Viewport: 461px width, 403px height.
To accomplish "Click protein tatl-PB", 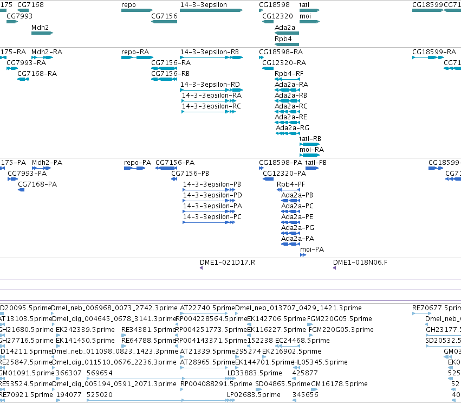I will (312, 168).
